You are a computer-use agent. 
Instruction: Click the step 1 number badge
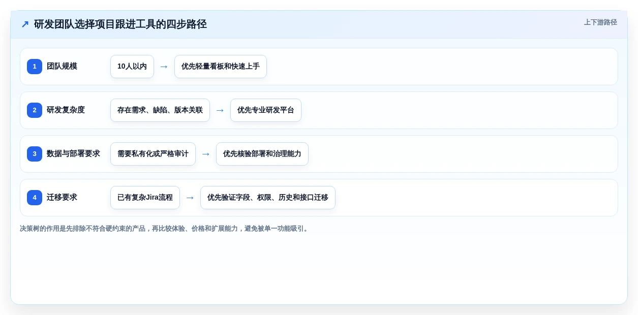(35, 67)
